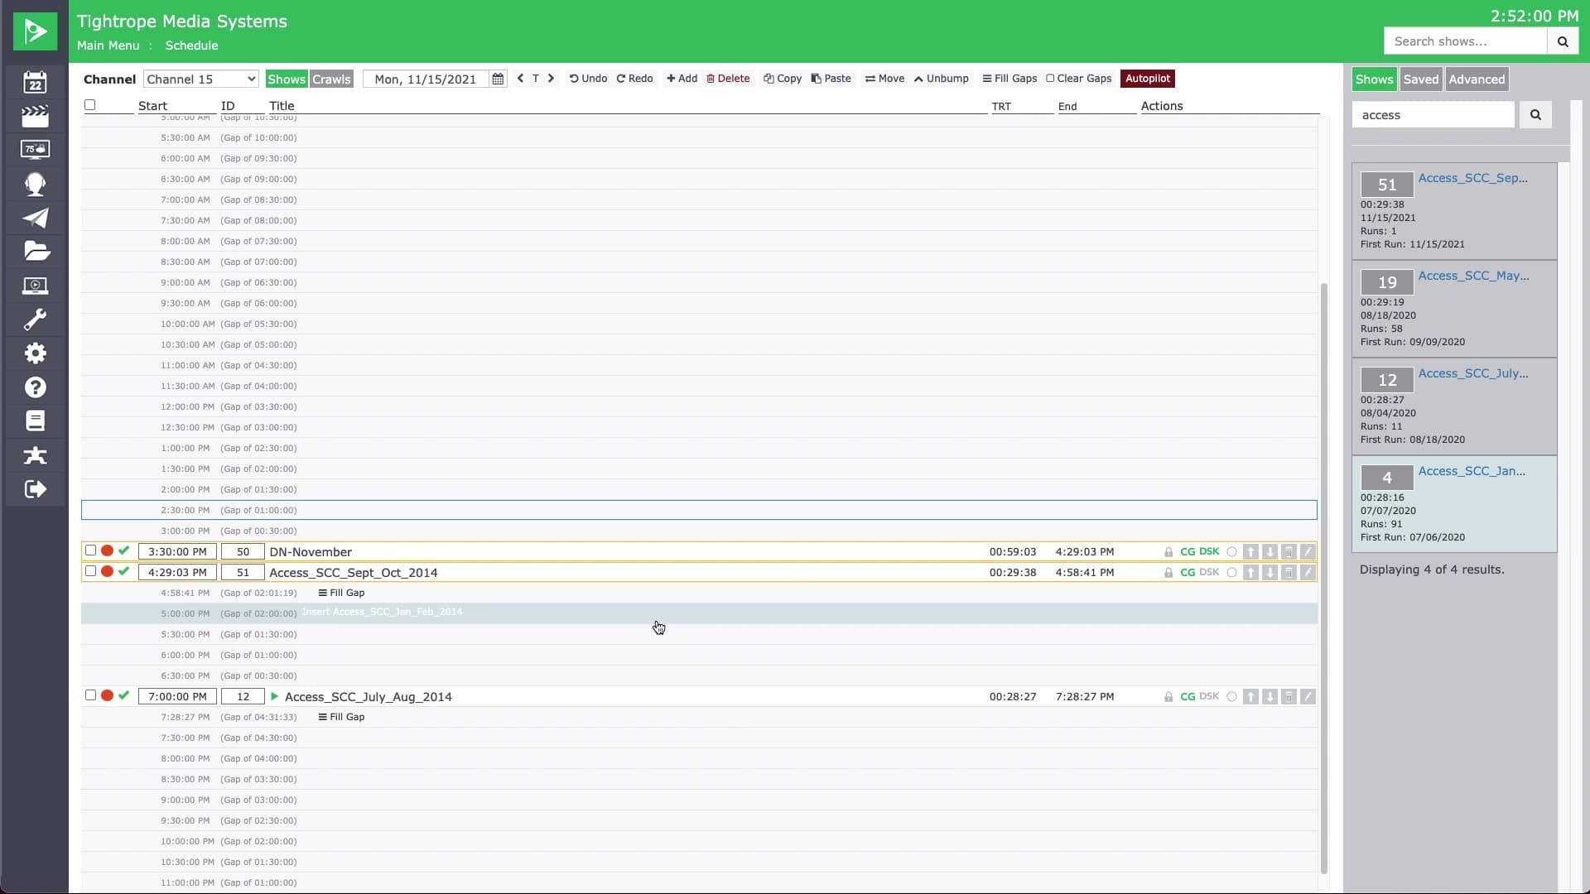Switch to Crawls view in schedule toolbar

331,79
